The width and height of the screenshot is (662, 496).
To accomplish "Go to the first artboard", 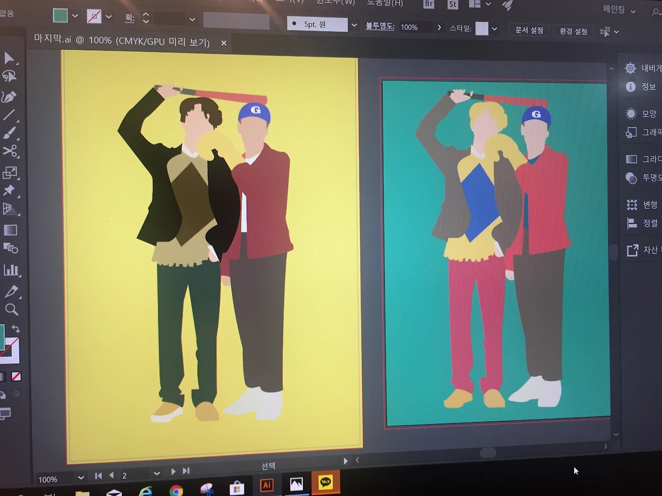I will click(98, 476).
